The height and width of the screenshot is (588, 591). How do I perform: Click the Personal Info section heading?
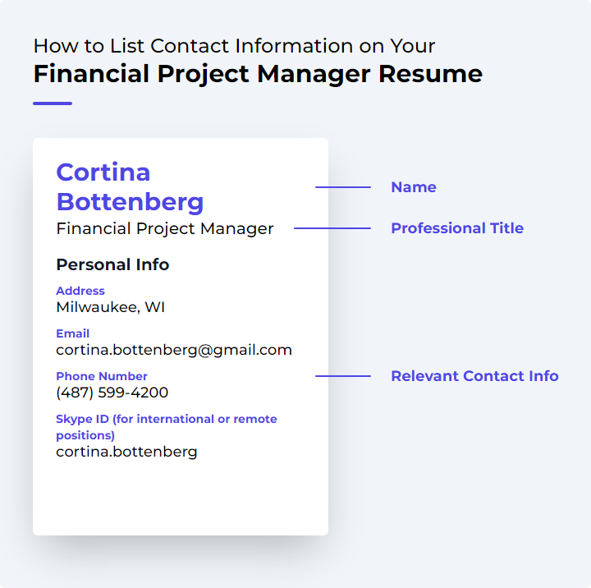pyautogui.click(x=112, y=264)
